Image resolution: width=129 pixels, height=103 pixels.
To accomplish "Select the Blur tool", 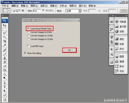I will [x=5, y=74].
